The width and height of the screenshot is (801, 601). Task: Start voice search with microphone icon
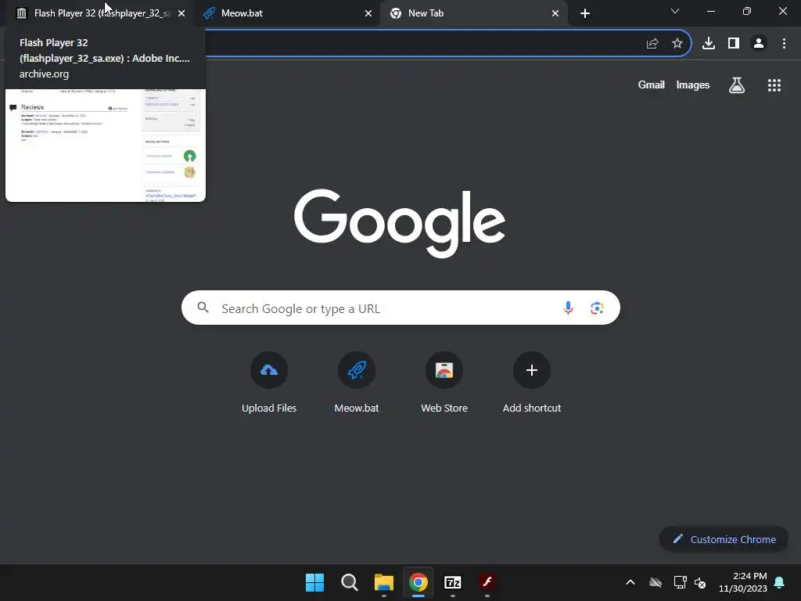click(x=568, y=308)
